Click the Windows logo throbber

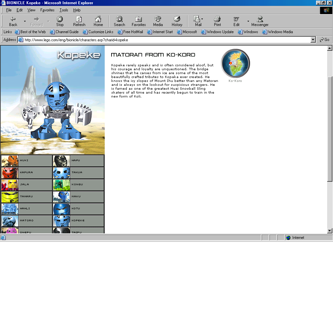click(326, 10)
